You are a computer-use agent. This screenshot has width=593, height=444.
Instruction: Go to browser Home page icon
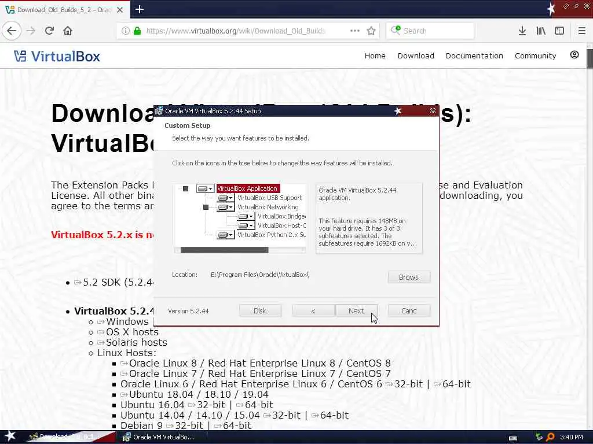[68, 31]
